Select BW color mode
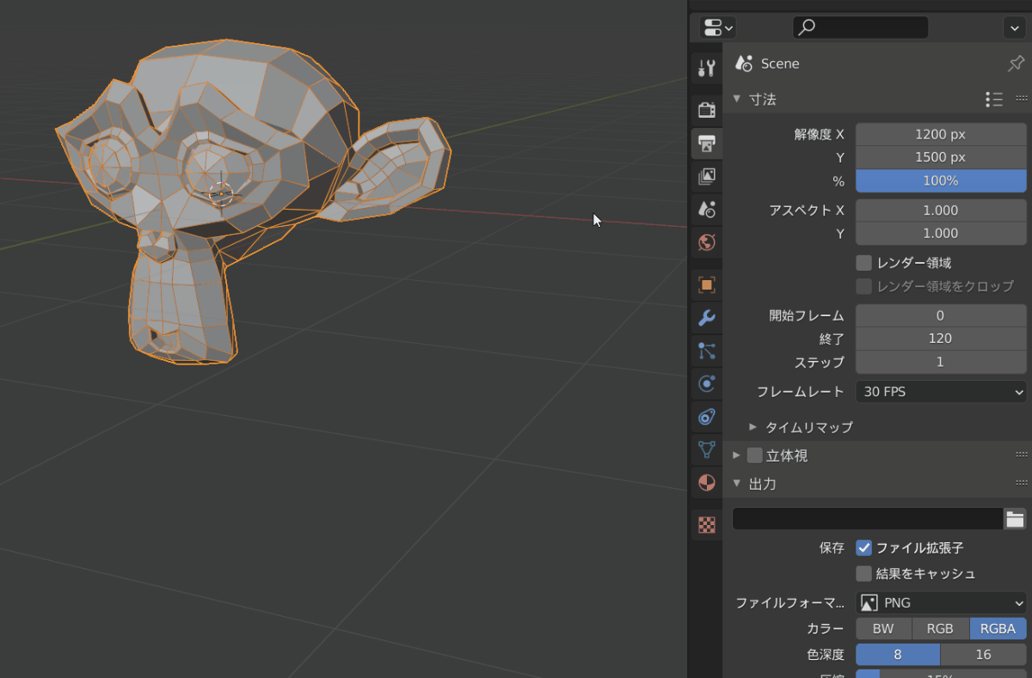This screenshot has height=678, width=1032. [x=883, y=629]
